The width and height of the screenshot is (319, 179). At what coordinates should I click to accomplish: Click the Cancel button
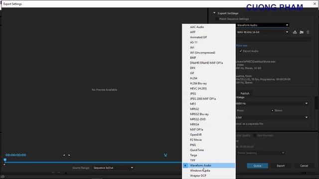(x=304, y=166)
